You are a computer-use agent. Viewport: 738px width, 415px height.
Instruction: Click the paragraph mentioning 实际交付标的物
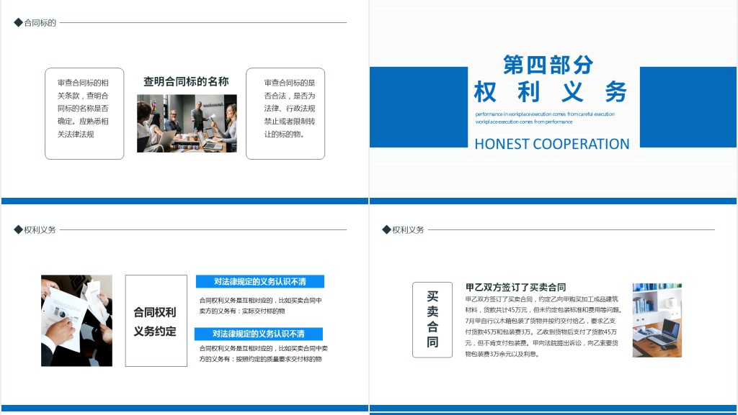(x=260, y=306)
